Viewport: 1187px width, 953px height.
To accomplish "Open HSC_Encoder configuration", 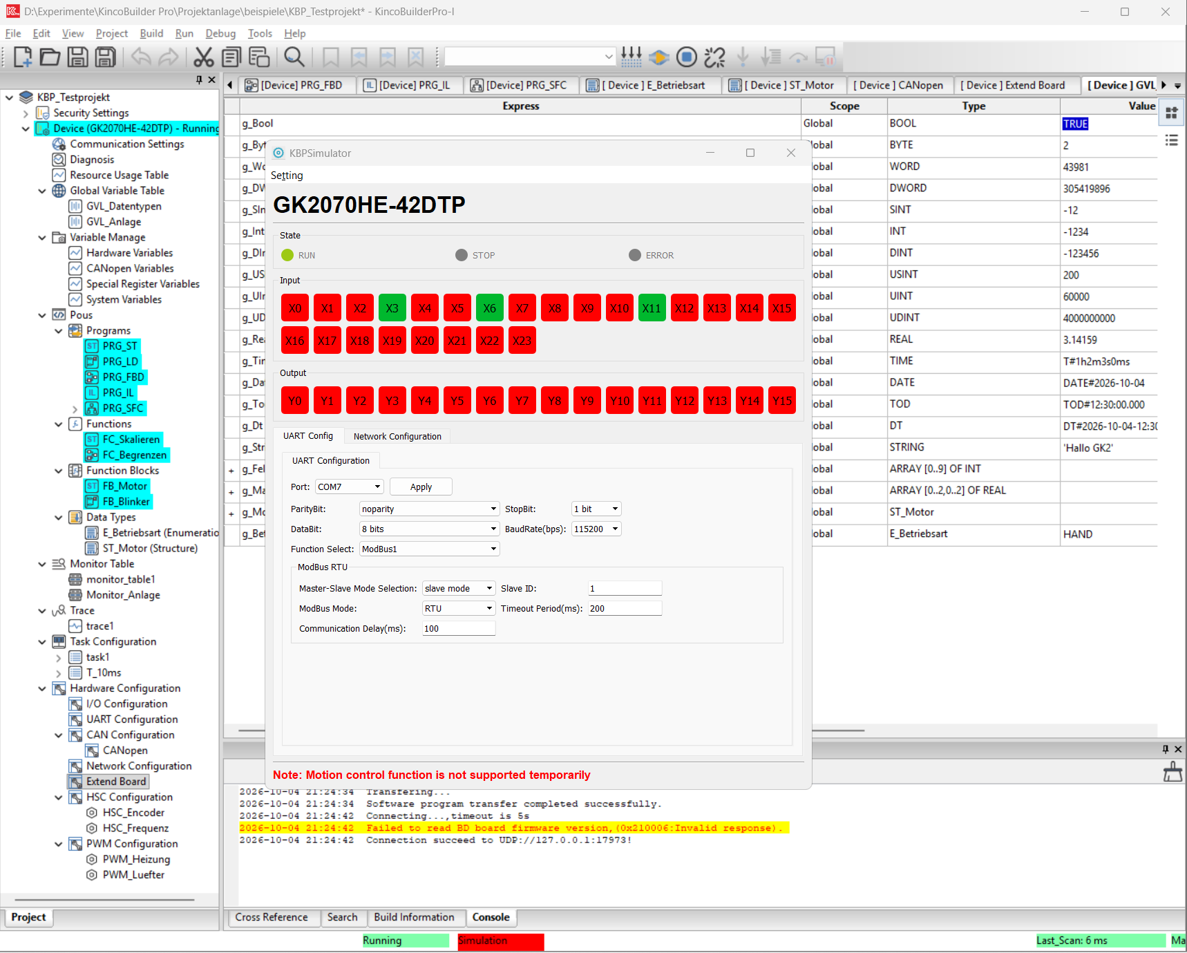I will coord(133,813).
